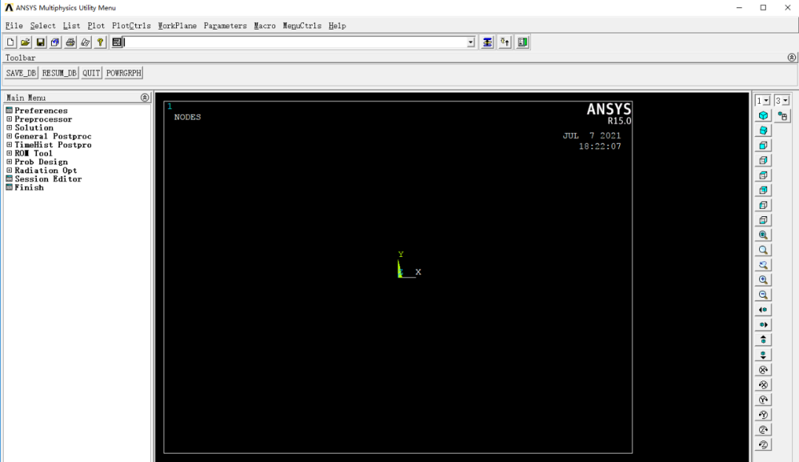
Task: Click the Back Up zoom icon with arrow
Action: pyautogui.click(x=763, y=265)
